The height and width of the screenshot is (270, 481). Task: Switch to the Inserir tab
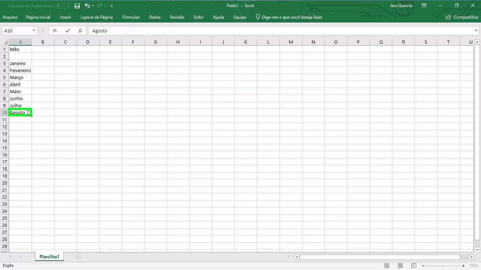pyautogui.click(x=65, y=17)
